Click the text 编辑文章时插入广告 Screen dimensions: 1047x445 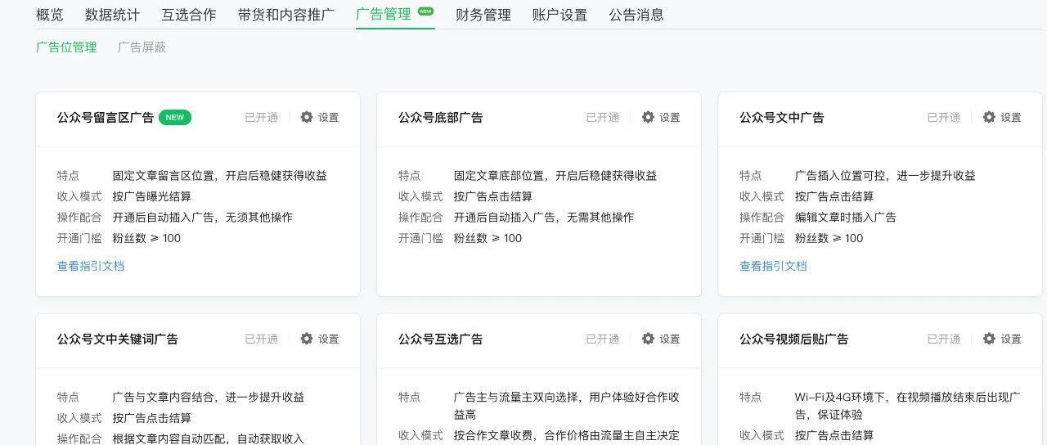click(x=846, y=218)
